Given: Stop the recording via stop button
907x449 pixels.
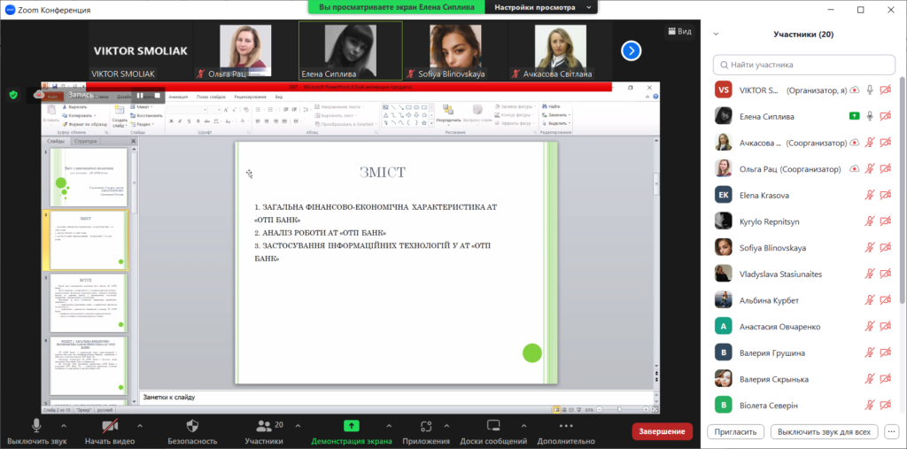Looking at the screenshot, I should [x=157, y=95].
